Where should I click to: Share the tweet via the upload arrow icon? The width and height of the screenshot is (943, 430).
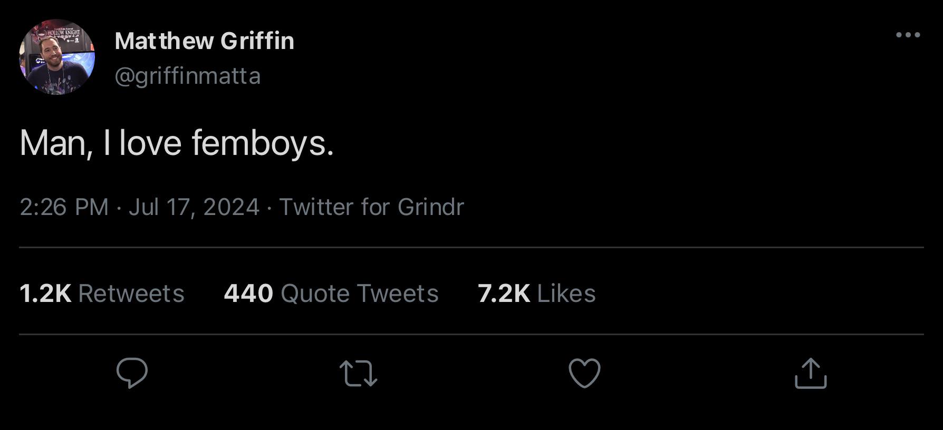click(x=811, y=373)
